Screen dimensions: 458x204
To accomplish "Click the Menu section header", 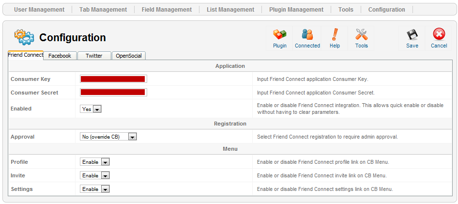I will [x=230, y=149].
